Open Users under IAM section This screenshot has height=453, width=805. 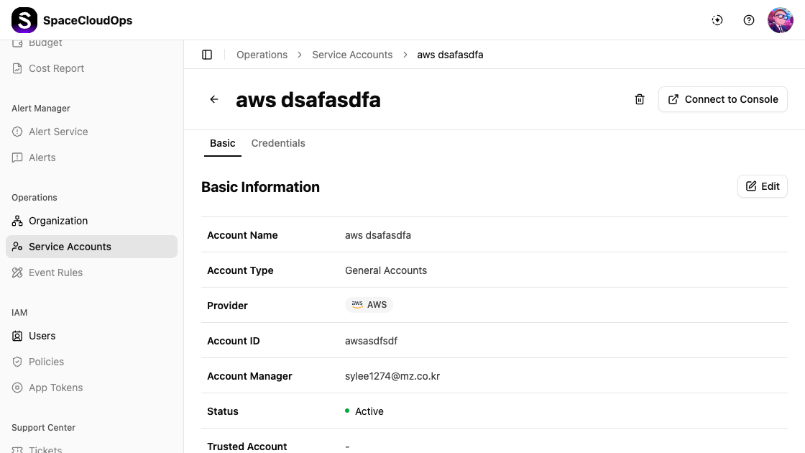pyautogui.click(x=42, y=336)
